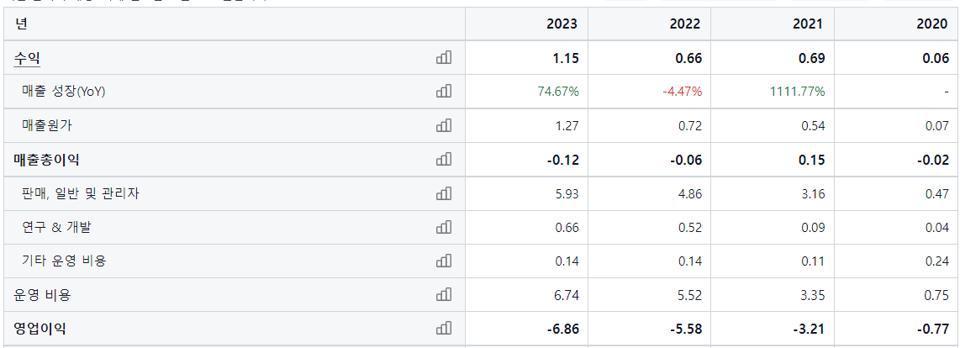Viewport: 960px width, 348px height.
Task: Click the 매출총이익 row label
Action: click(x=46, y=160)
